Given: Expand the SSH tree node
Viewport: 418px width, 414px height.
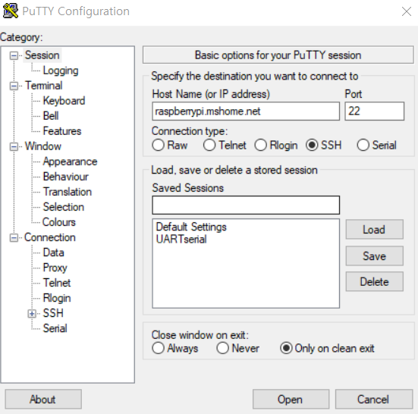Looking at the screenshot, I should (x=32, y=314).
